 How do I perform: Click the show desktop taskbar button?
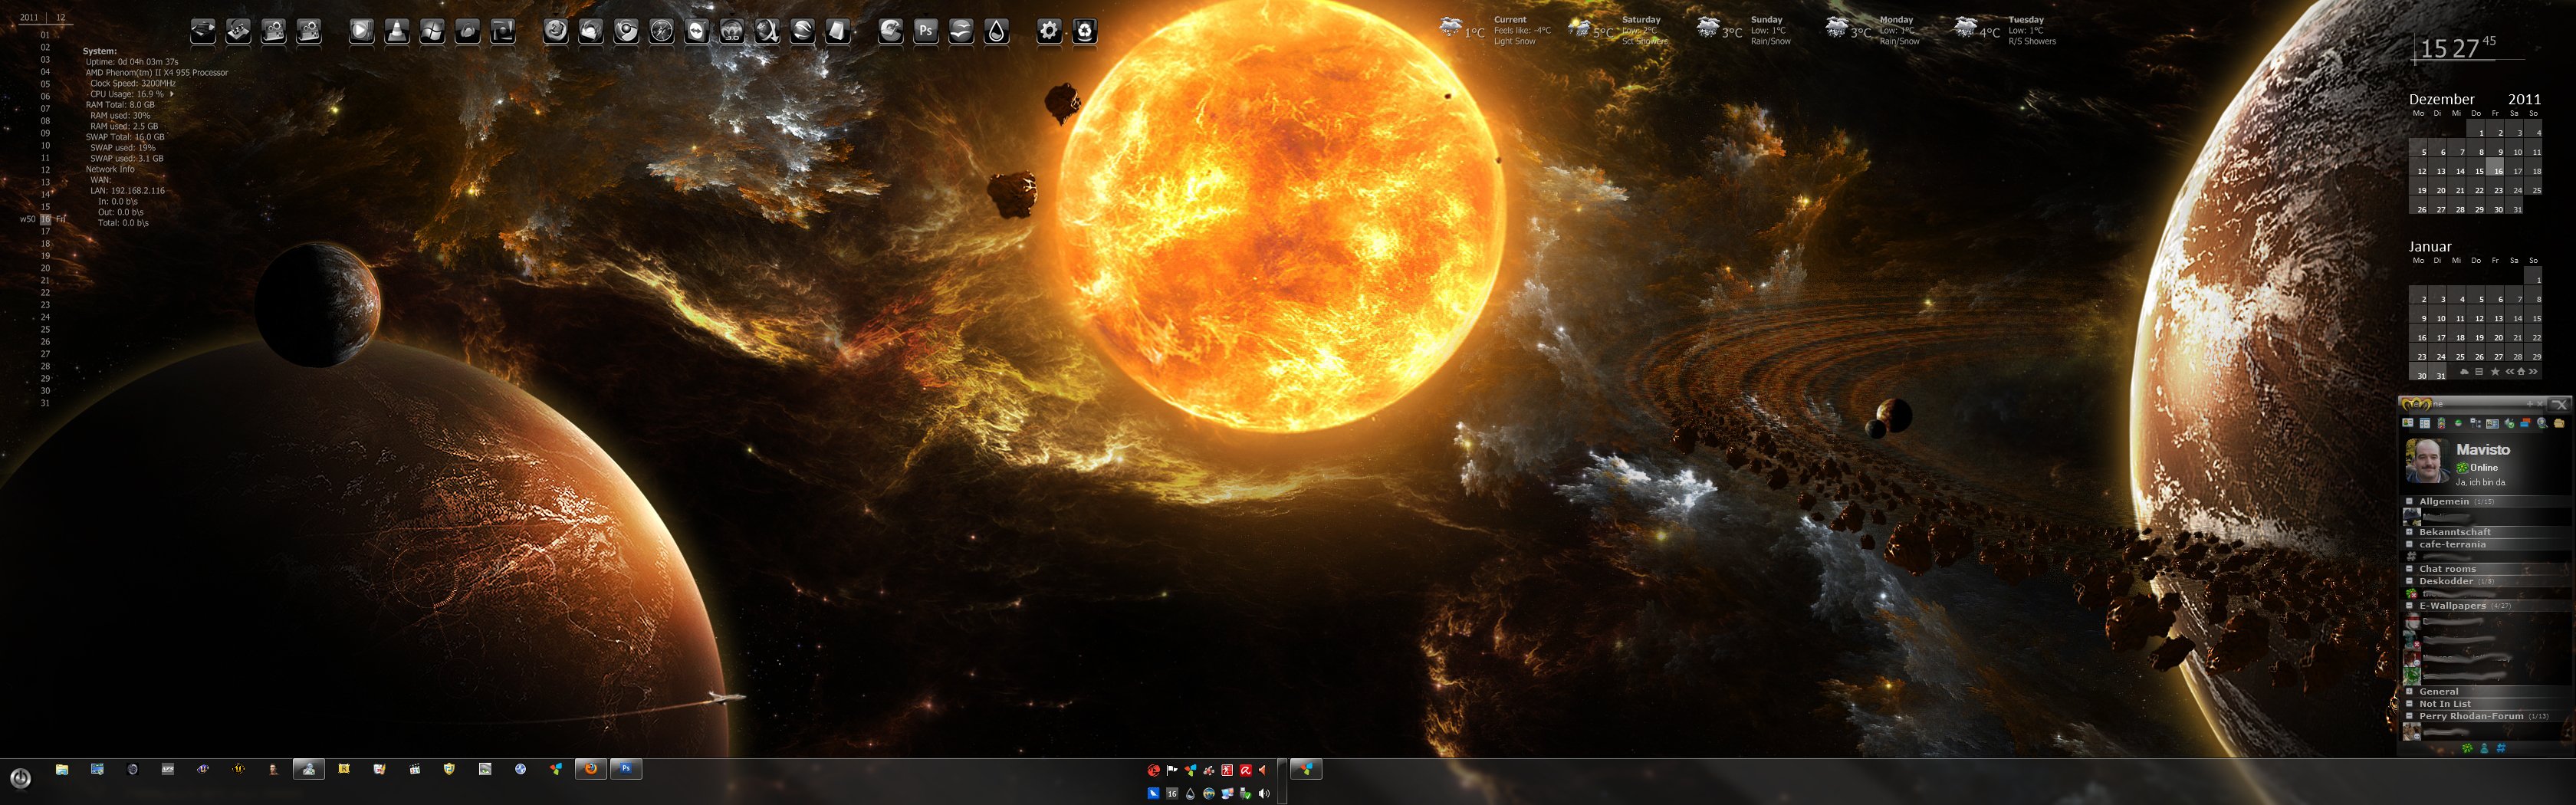point(1283,782)
